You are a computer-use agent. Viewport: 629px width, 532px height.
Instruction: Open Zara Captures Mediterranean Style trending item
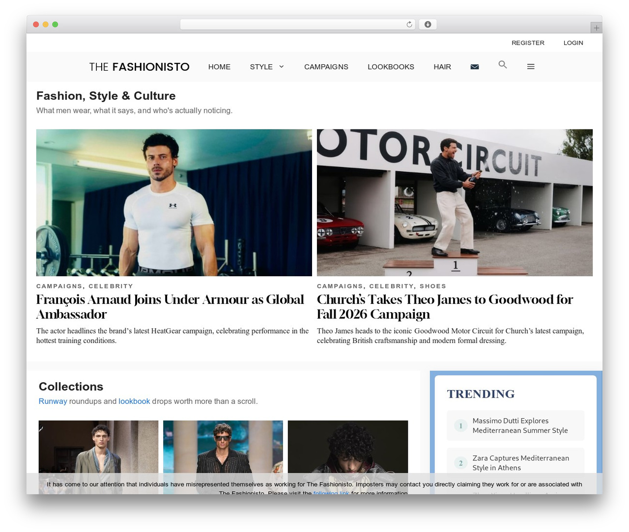(x=515, y=463)
